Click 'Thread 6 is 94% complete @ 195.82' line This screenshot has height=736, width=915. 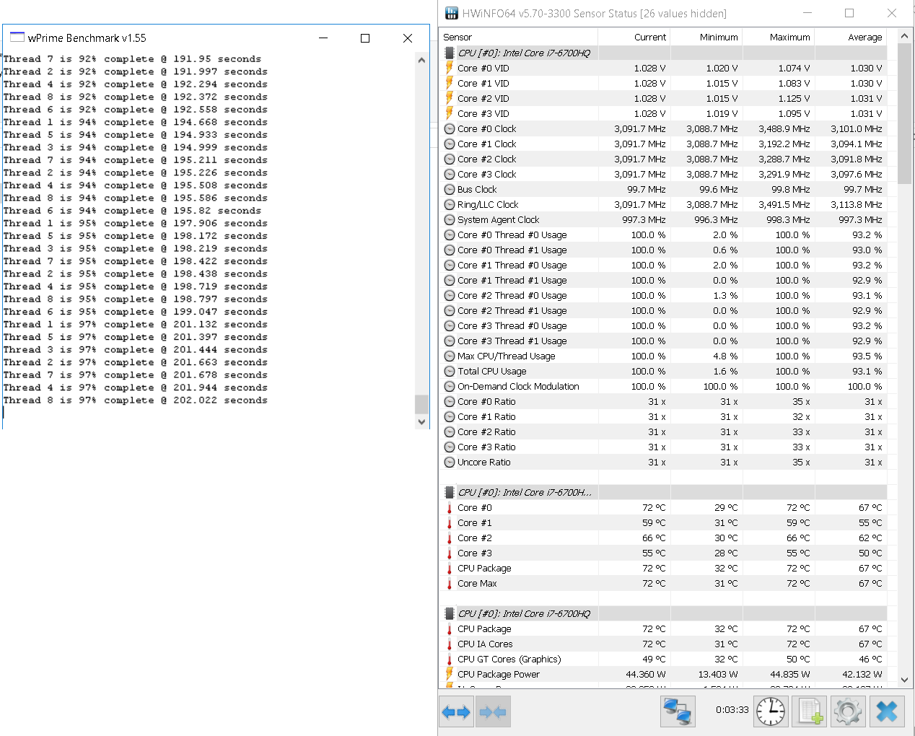(132, 211)
